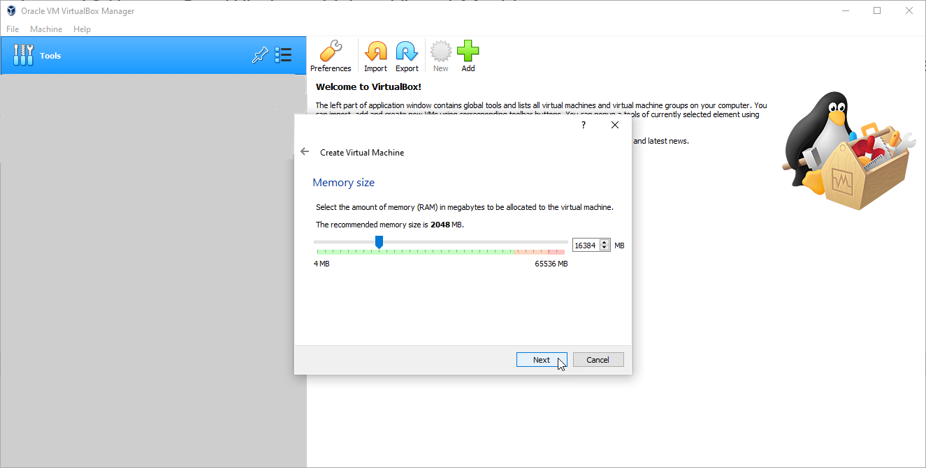Click Next in the wizard

tap(542, 360)
